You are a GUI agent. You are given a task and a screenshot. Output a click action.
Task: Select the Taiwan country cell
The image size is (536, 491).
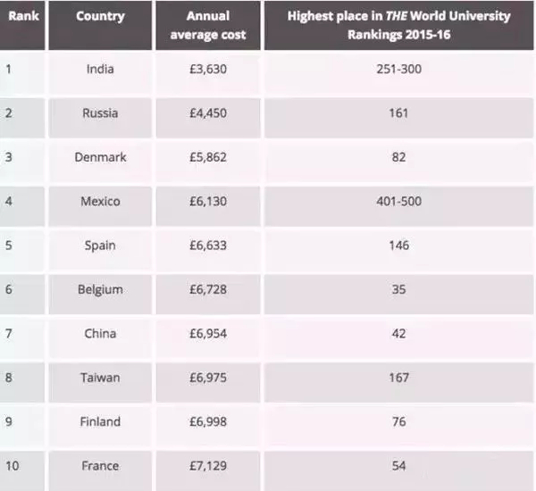coord(100,378)
